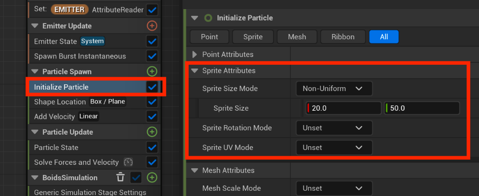Viewport: 479px width, 196px height.
Task: Click the speedometer icon beside Solve Forces
Action: (128, 162)
